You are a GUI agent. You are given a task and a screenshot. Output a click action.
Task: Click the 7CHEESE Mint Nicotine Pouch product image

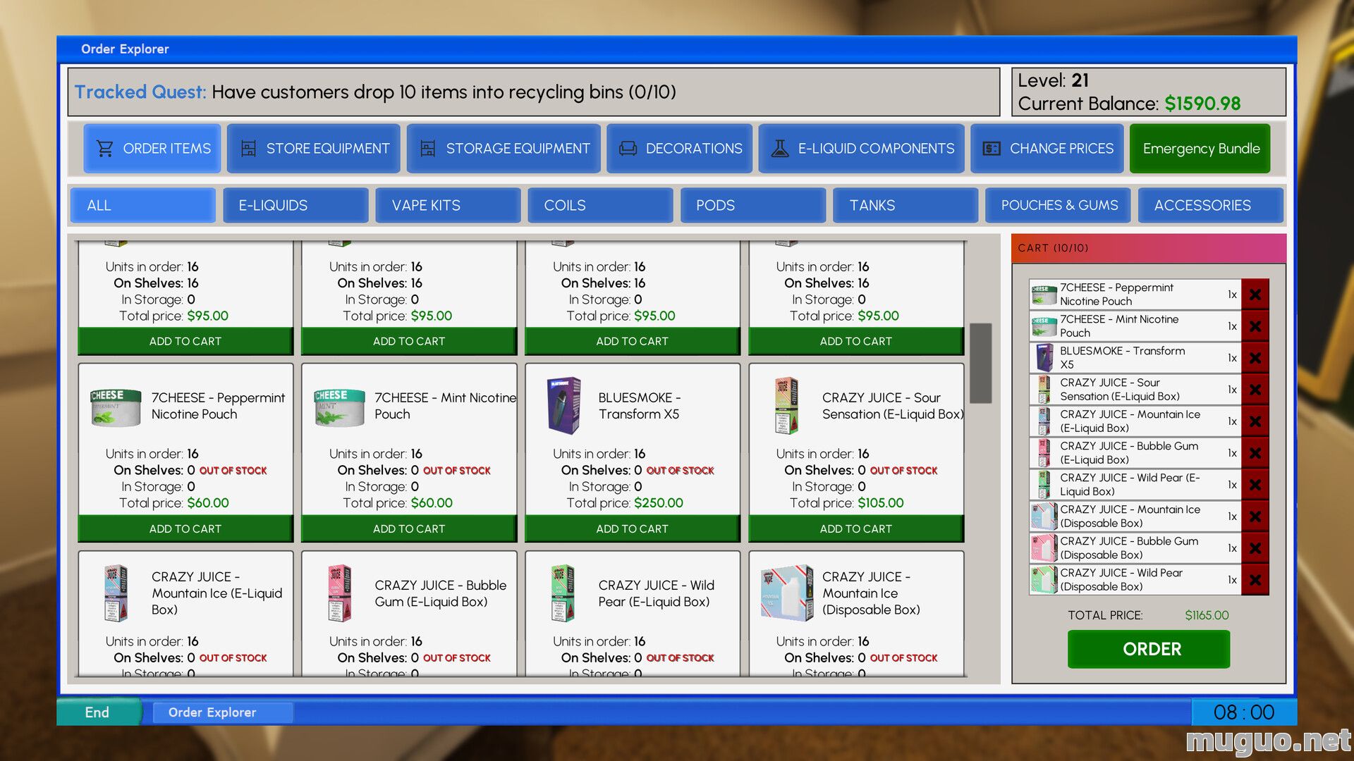(339, 407)
